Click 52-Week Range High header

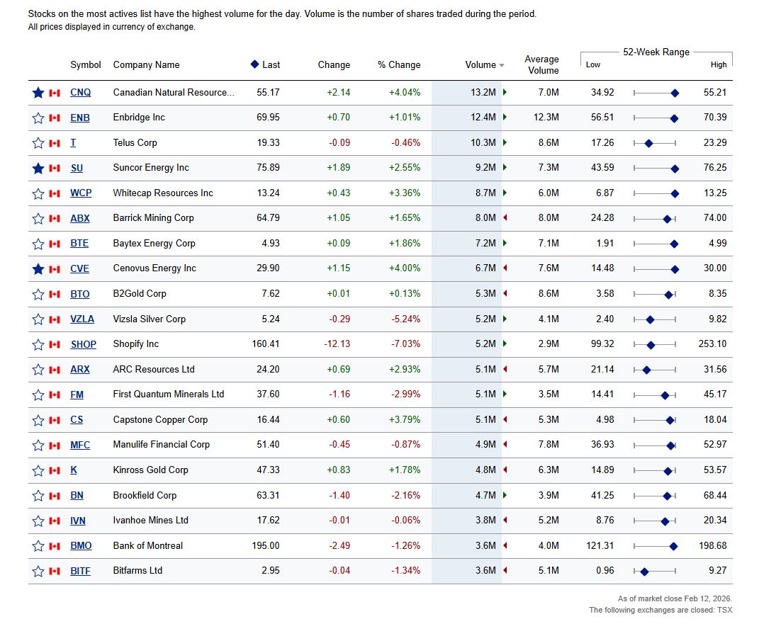tap(719, 64)
